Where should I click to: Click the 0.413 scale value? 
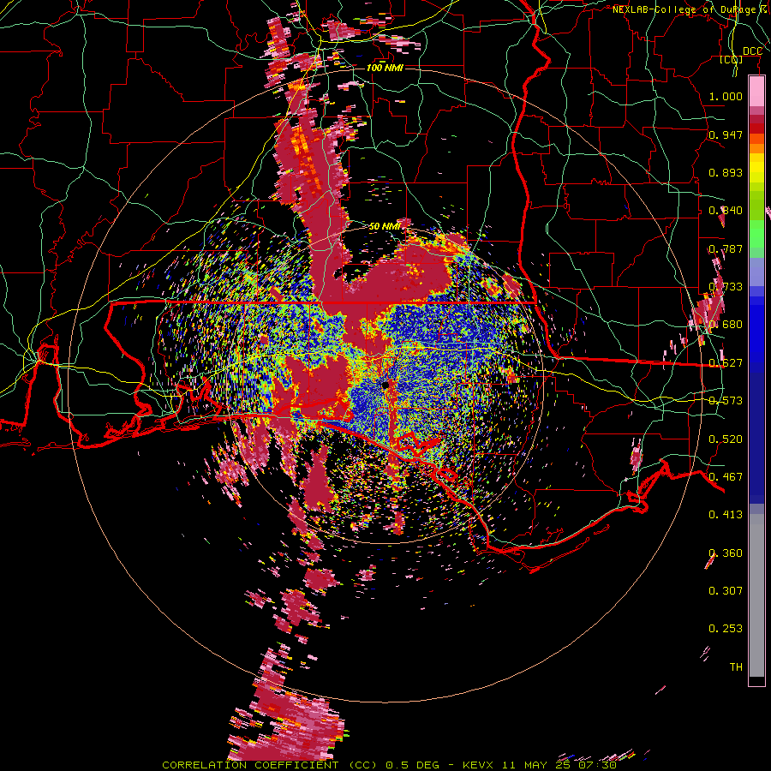[726, 515]
